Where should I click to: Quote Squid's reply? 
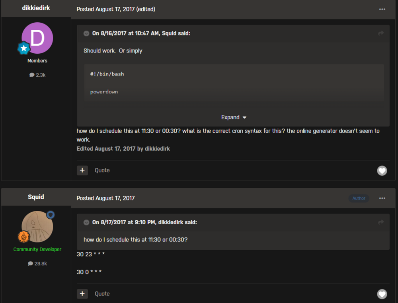(102, 294)
